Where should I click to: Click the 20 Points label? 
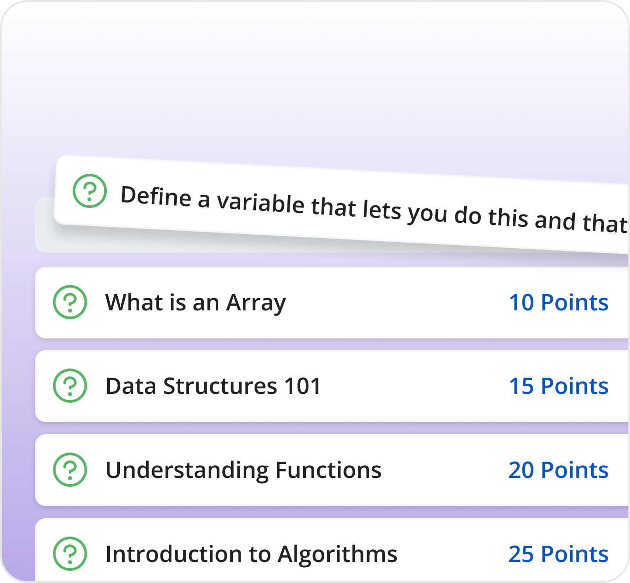point(559,470)
